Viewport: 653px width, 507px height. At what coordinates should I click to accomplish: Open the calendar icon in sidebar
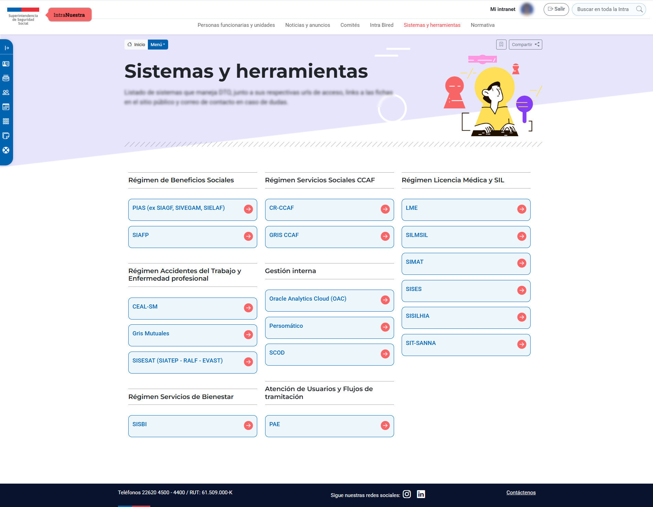(x=6, y=107)
